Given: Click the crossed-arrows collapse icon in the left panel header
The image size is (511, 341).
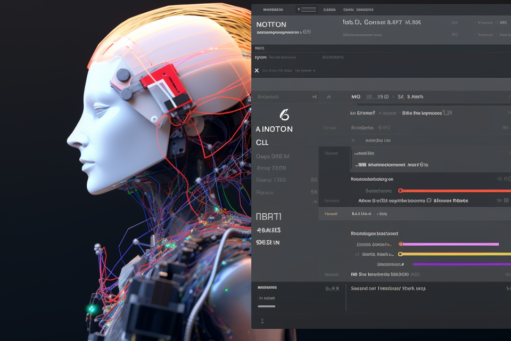Looking at the screenshot, I should point(315,97).
